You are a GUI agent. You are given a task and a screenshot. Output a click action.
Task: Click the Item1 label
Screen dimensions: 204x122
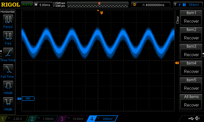tap(191, 13)
